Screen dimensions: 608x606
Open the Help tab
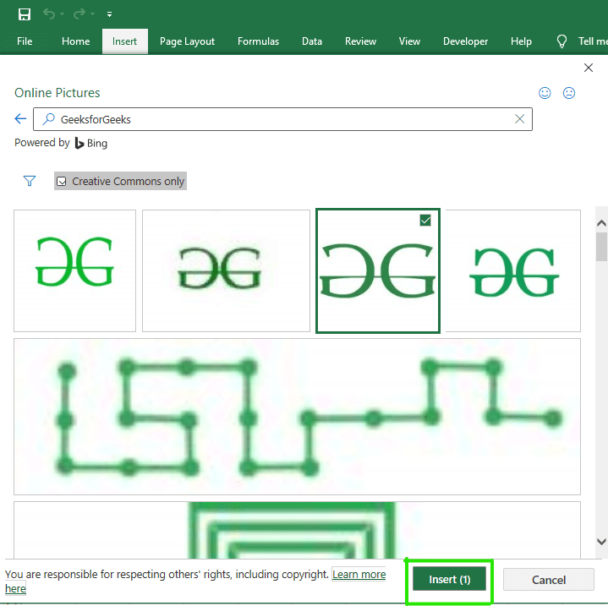coord(521,41)
